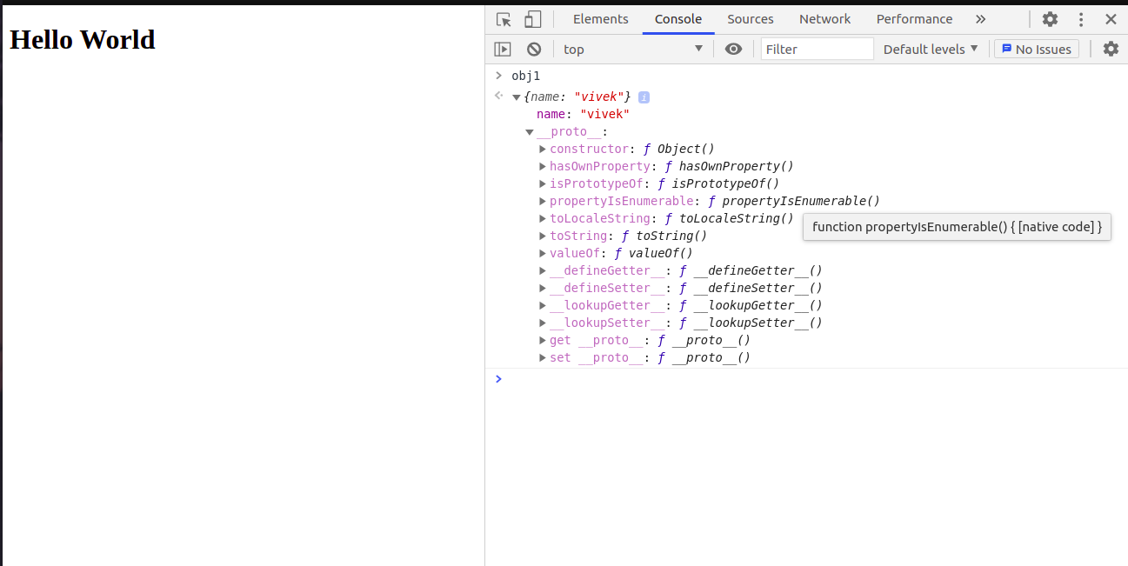Click the eye icon to create live expression

733,50
